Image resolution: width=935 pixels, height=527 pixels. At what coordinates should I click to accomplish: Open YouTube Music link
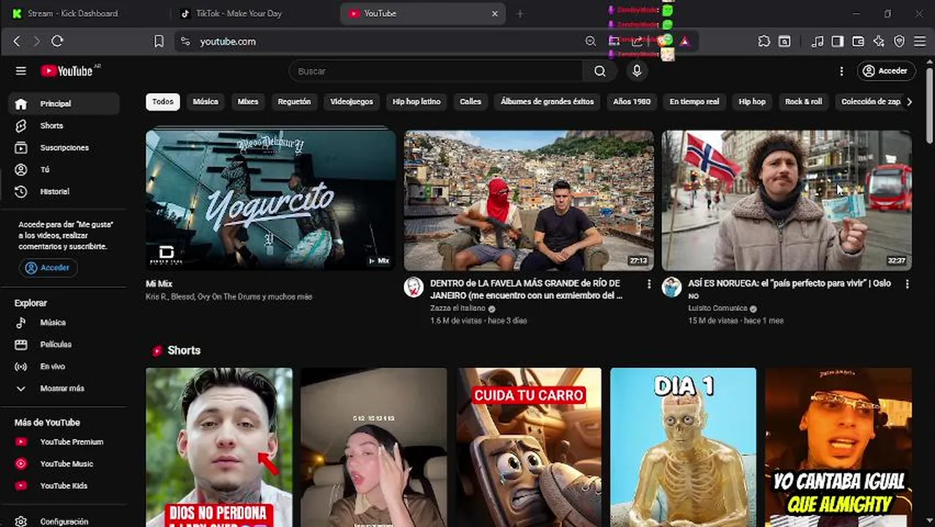[64, 464]
